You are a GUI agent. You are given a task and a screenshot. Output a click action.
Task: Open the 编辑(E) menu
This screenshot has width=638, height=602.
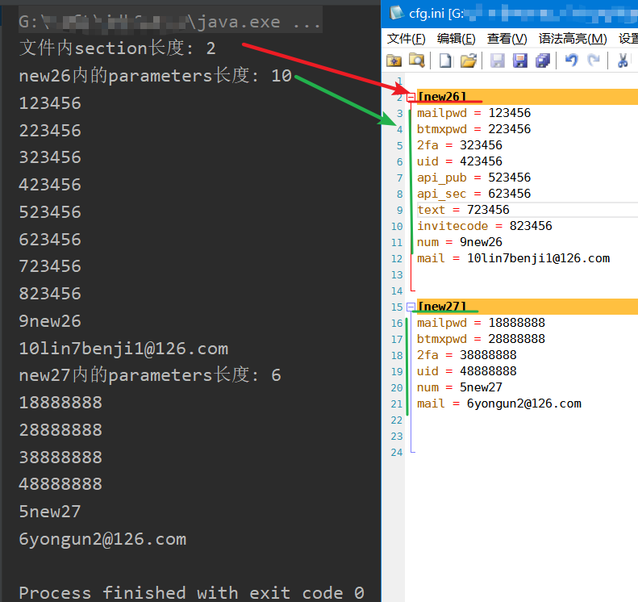[x=457, y=39]
